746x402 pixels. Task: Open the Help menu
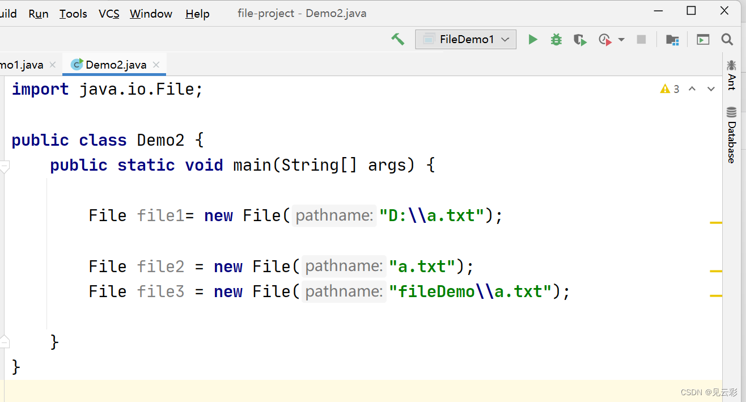click(x=197, y=14)
